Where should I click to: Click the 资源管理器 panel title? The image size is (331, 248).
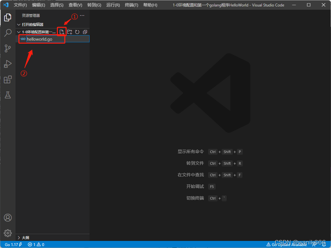(x=31, y=15)
